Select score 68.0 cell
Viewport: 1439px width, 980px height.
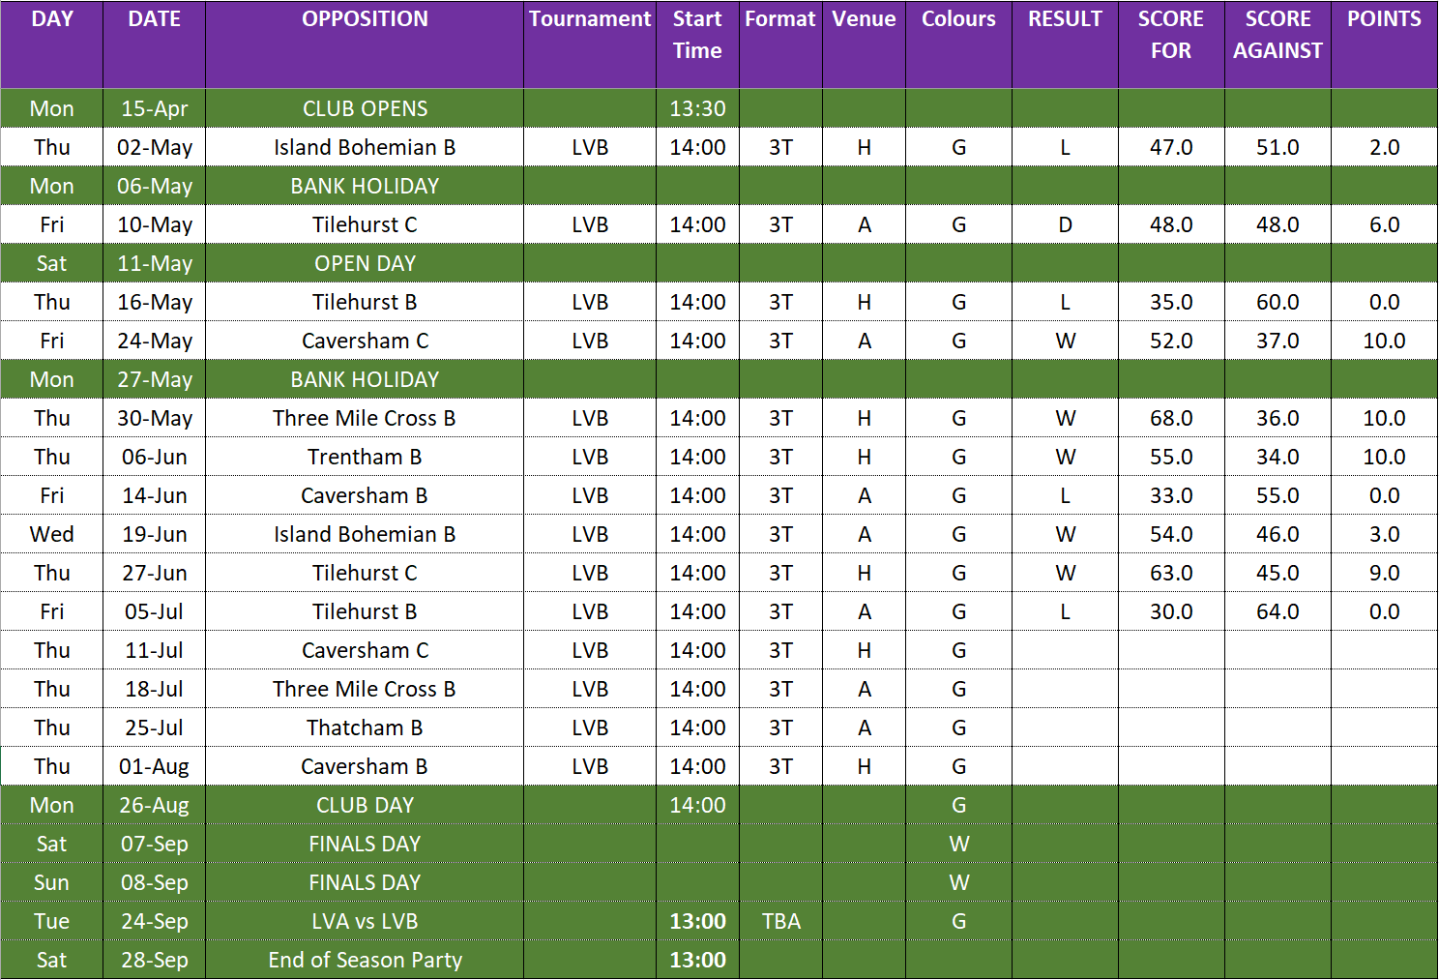(x=1171, y=418)
